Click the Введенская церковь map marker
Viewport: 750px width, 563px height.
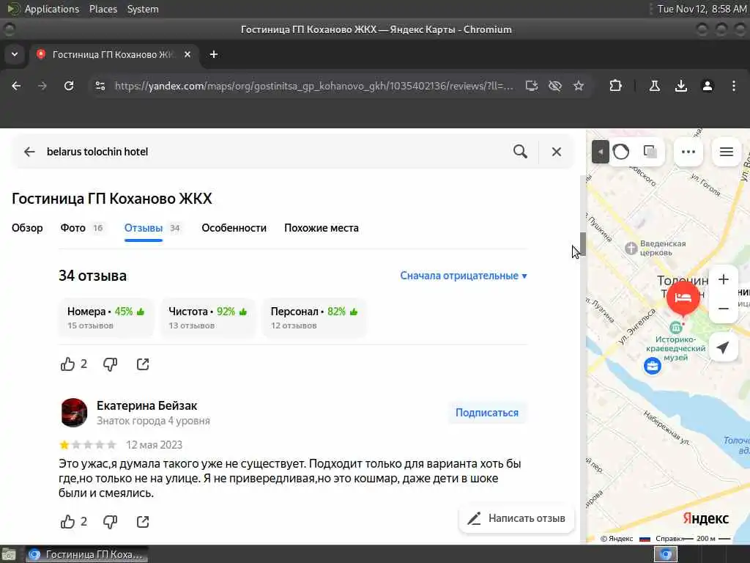pyautogui.click(x=631, y=248)
